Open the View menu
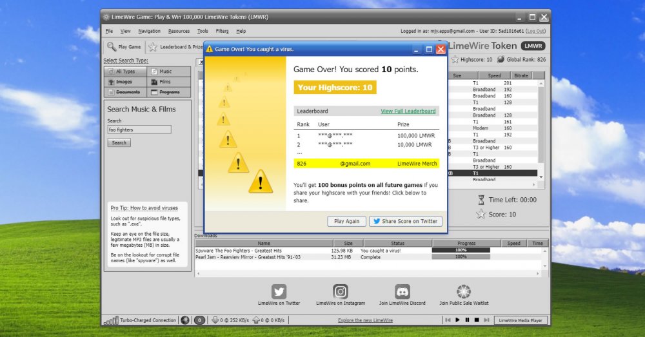This screenshot has width=645, height=337. (x=126, y=31)
